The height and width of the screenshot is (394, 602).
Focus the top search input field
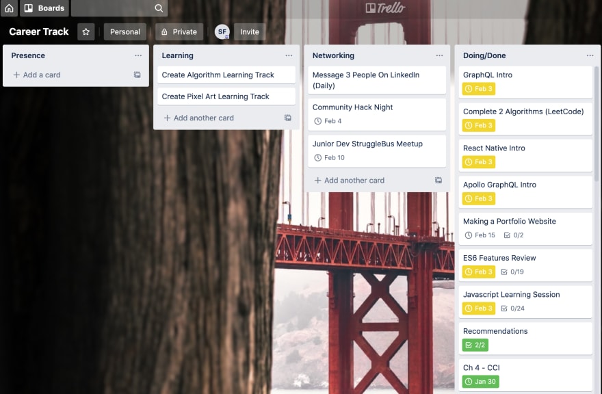tap(120, 8)
